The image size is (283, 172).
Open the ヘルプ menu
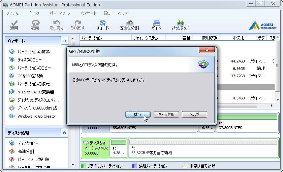tap(123, 13)
